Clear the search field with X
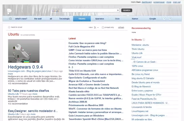 tap(118, 10)
